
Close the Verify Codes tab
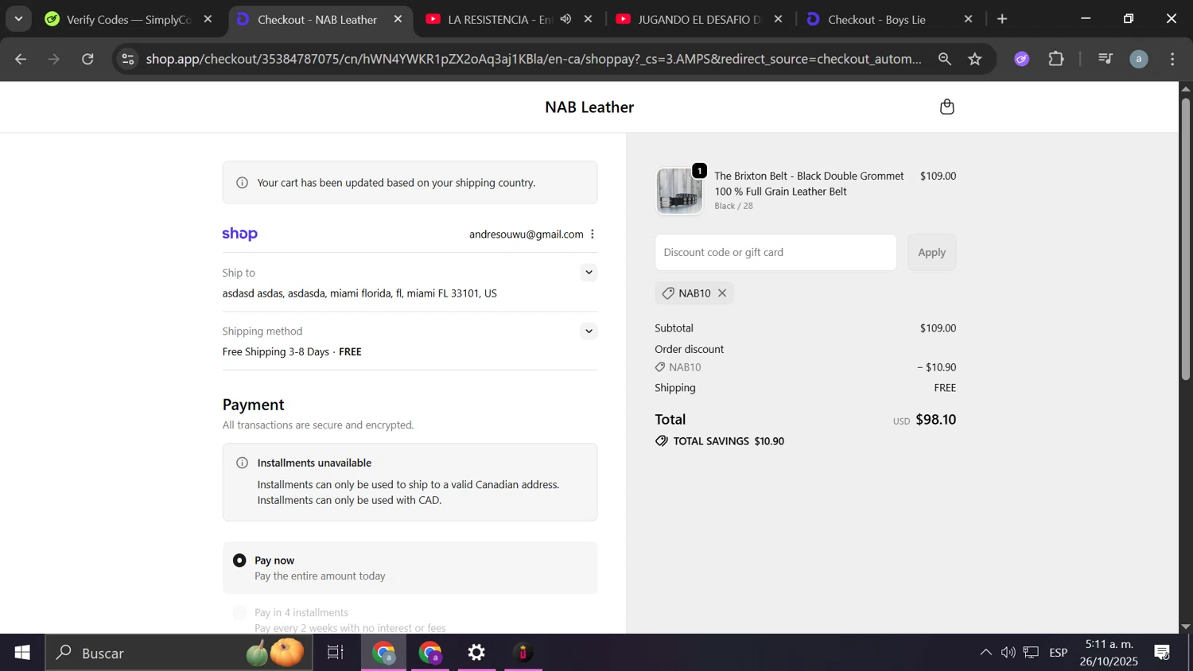(x=208, y=19)
